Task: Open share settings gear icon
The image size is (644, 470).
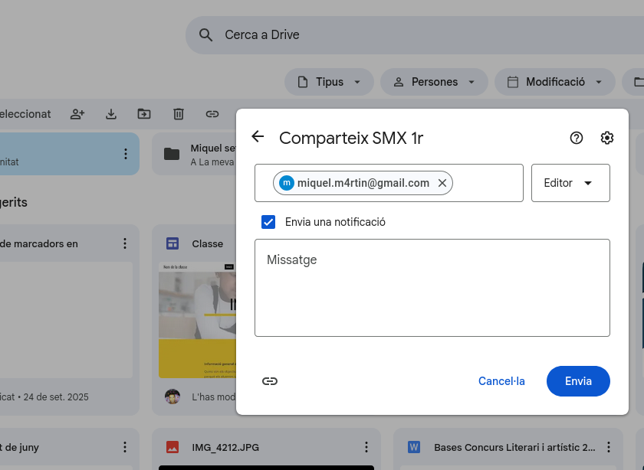Action: 607,138
